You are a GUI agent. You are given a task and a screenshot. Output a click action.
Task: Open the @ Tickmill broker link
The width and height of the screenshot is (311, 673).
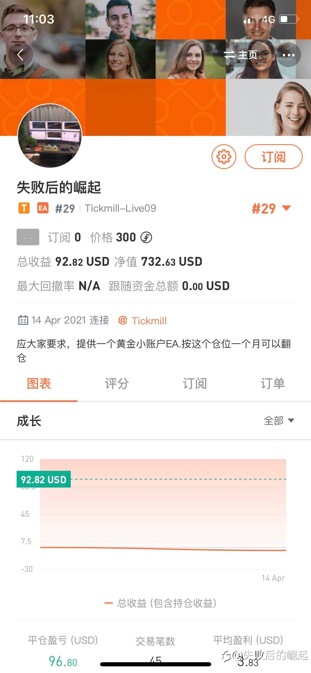click(x=142, y=321)
